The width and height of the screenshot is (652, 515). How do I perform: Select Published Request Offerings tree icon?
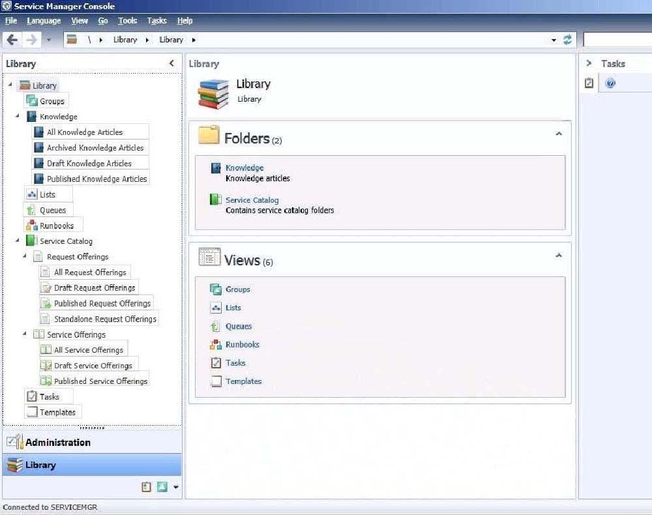(x=46, y=303)
